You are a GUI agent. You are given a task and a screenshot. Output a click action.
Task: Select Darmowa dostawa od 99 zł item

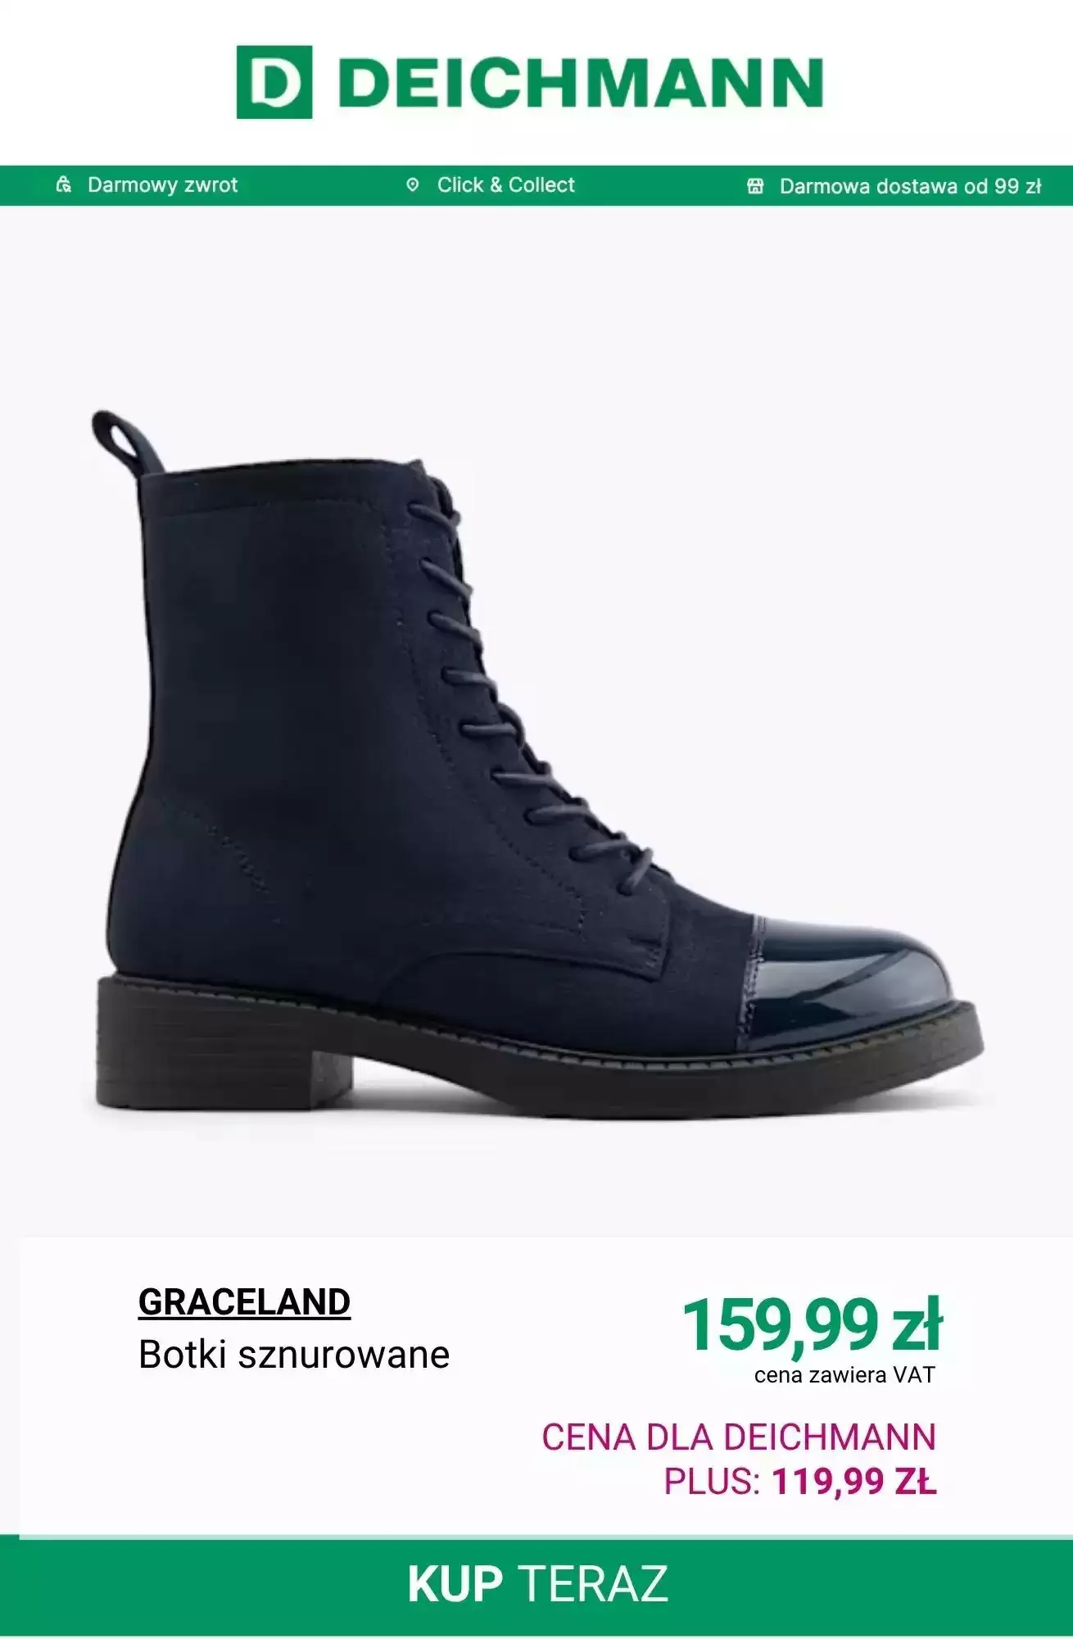(x=894, y=186)
